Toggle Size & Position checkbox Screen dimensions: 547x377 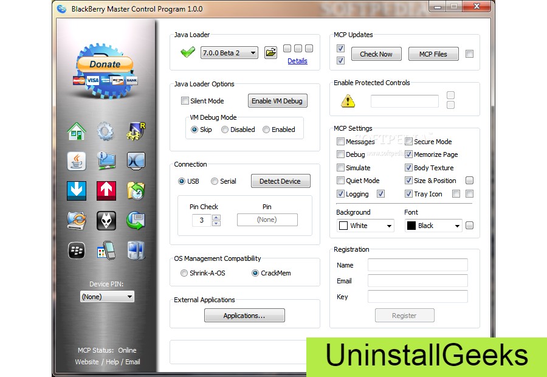[408, 181]
